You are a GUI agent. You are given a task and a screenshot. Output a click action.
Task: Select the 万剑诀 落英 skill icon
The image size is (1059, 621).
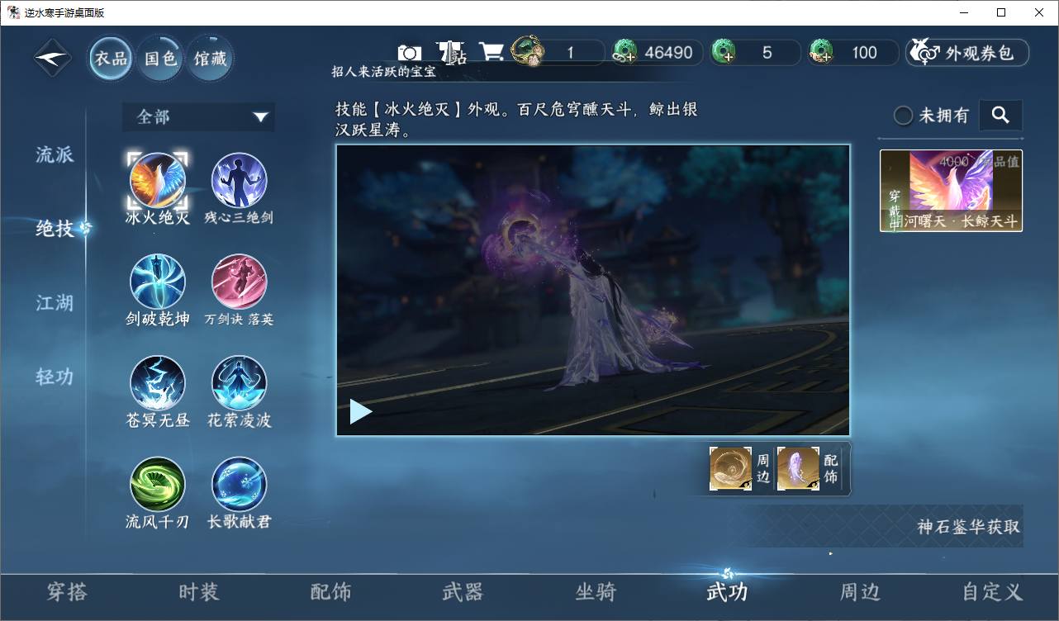(240, 282)
